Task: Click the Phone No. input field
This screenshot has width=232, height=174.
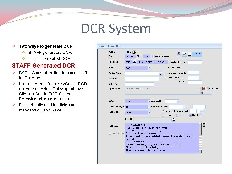Action: click(x=142, y=79)
